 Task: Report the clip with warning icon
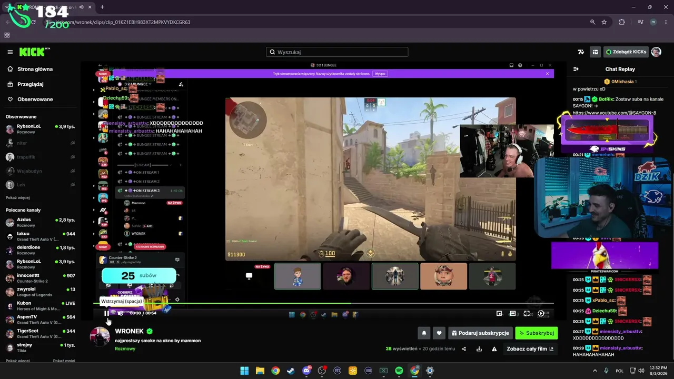494,348
